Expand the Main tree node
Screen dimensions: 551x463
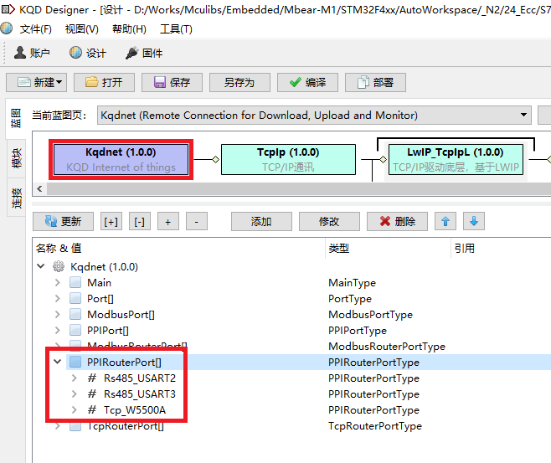point(58,283)
